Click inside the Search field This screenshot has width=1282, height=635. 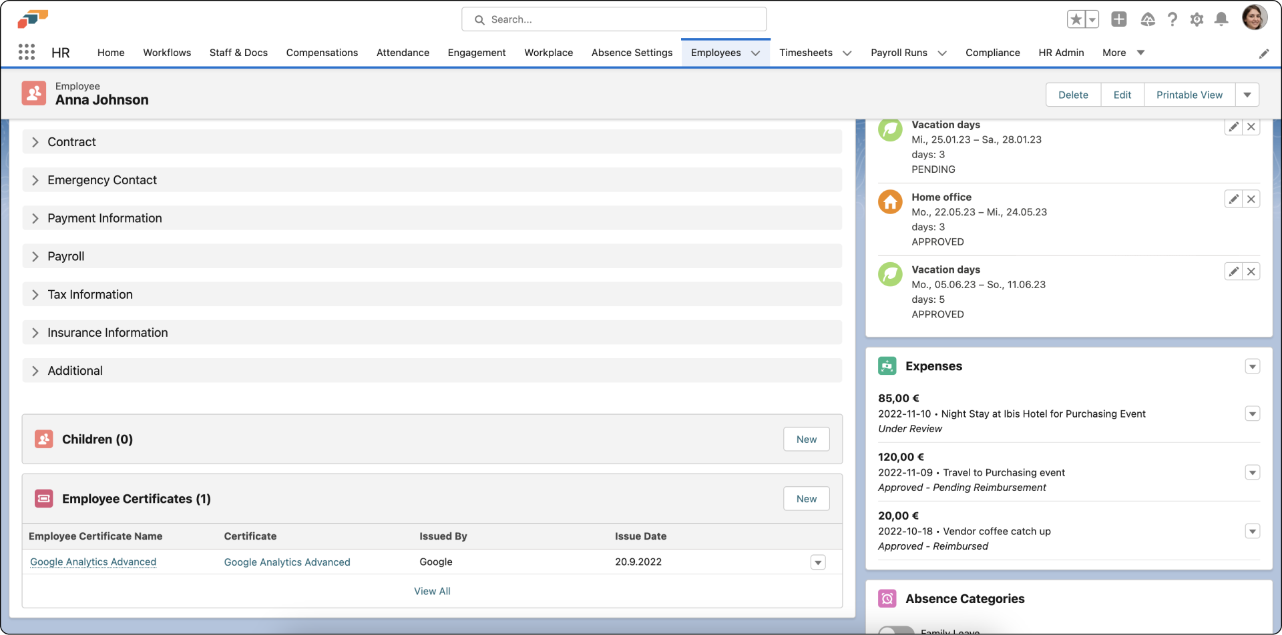click(x=614, y=19)
